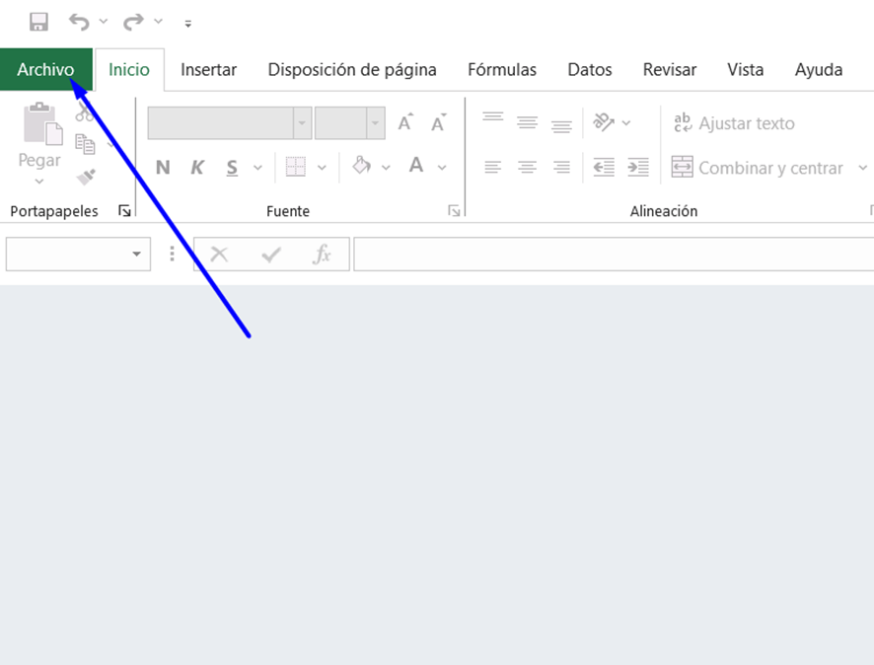Click Center horizontally icon
This screenshot has height=665, width=874.
[527, 167]
